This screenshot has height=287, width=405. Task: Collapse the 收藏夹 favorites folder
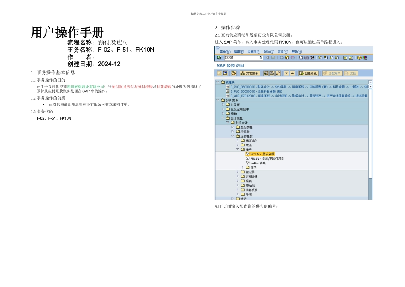coord(217,82)
